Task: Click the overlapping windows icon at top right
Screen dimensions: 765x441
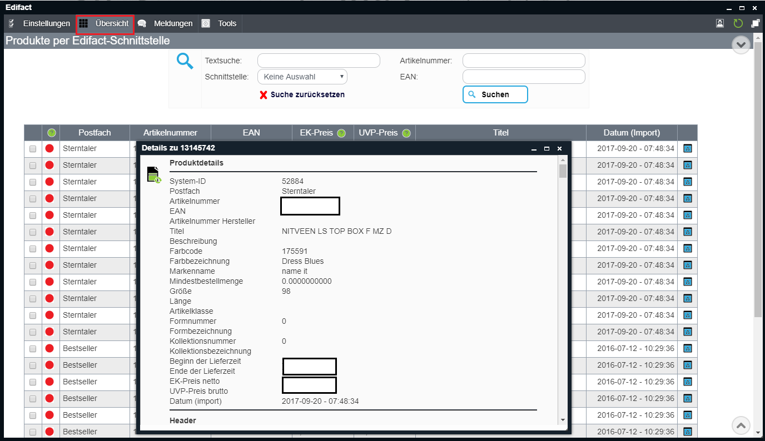Action: 755,23
